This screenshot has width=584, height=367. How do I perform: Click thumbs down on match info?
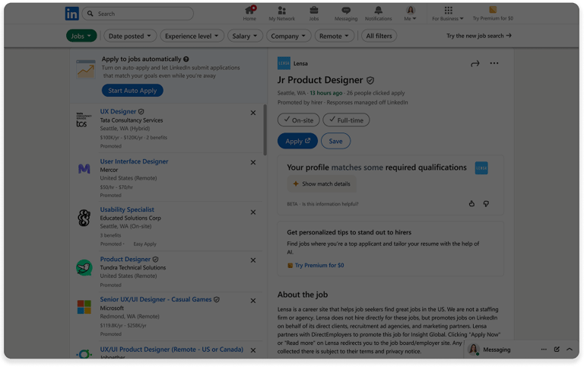(x=486, y=203)
